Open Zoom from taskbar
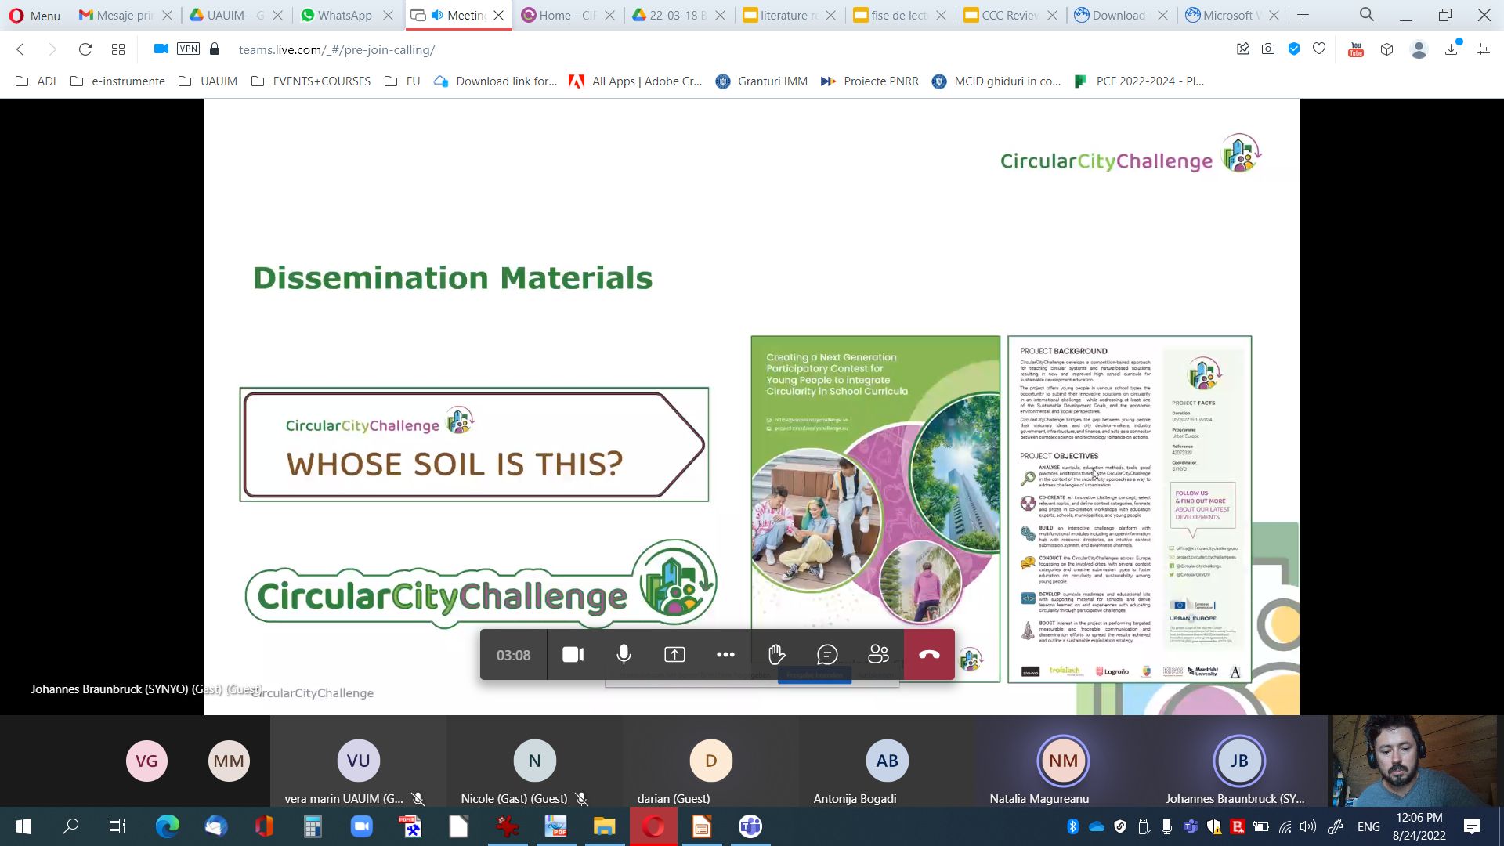 coord(361,826)
